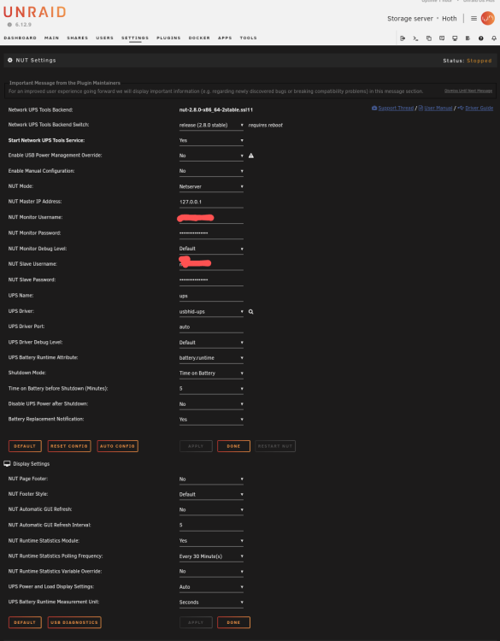Open the UPS Driver dropdown

coord(211,311)
